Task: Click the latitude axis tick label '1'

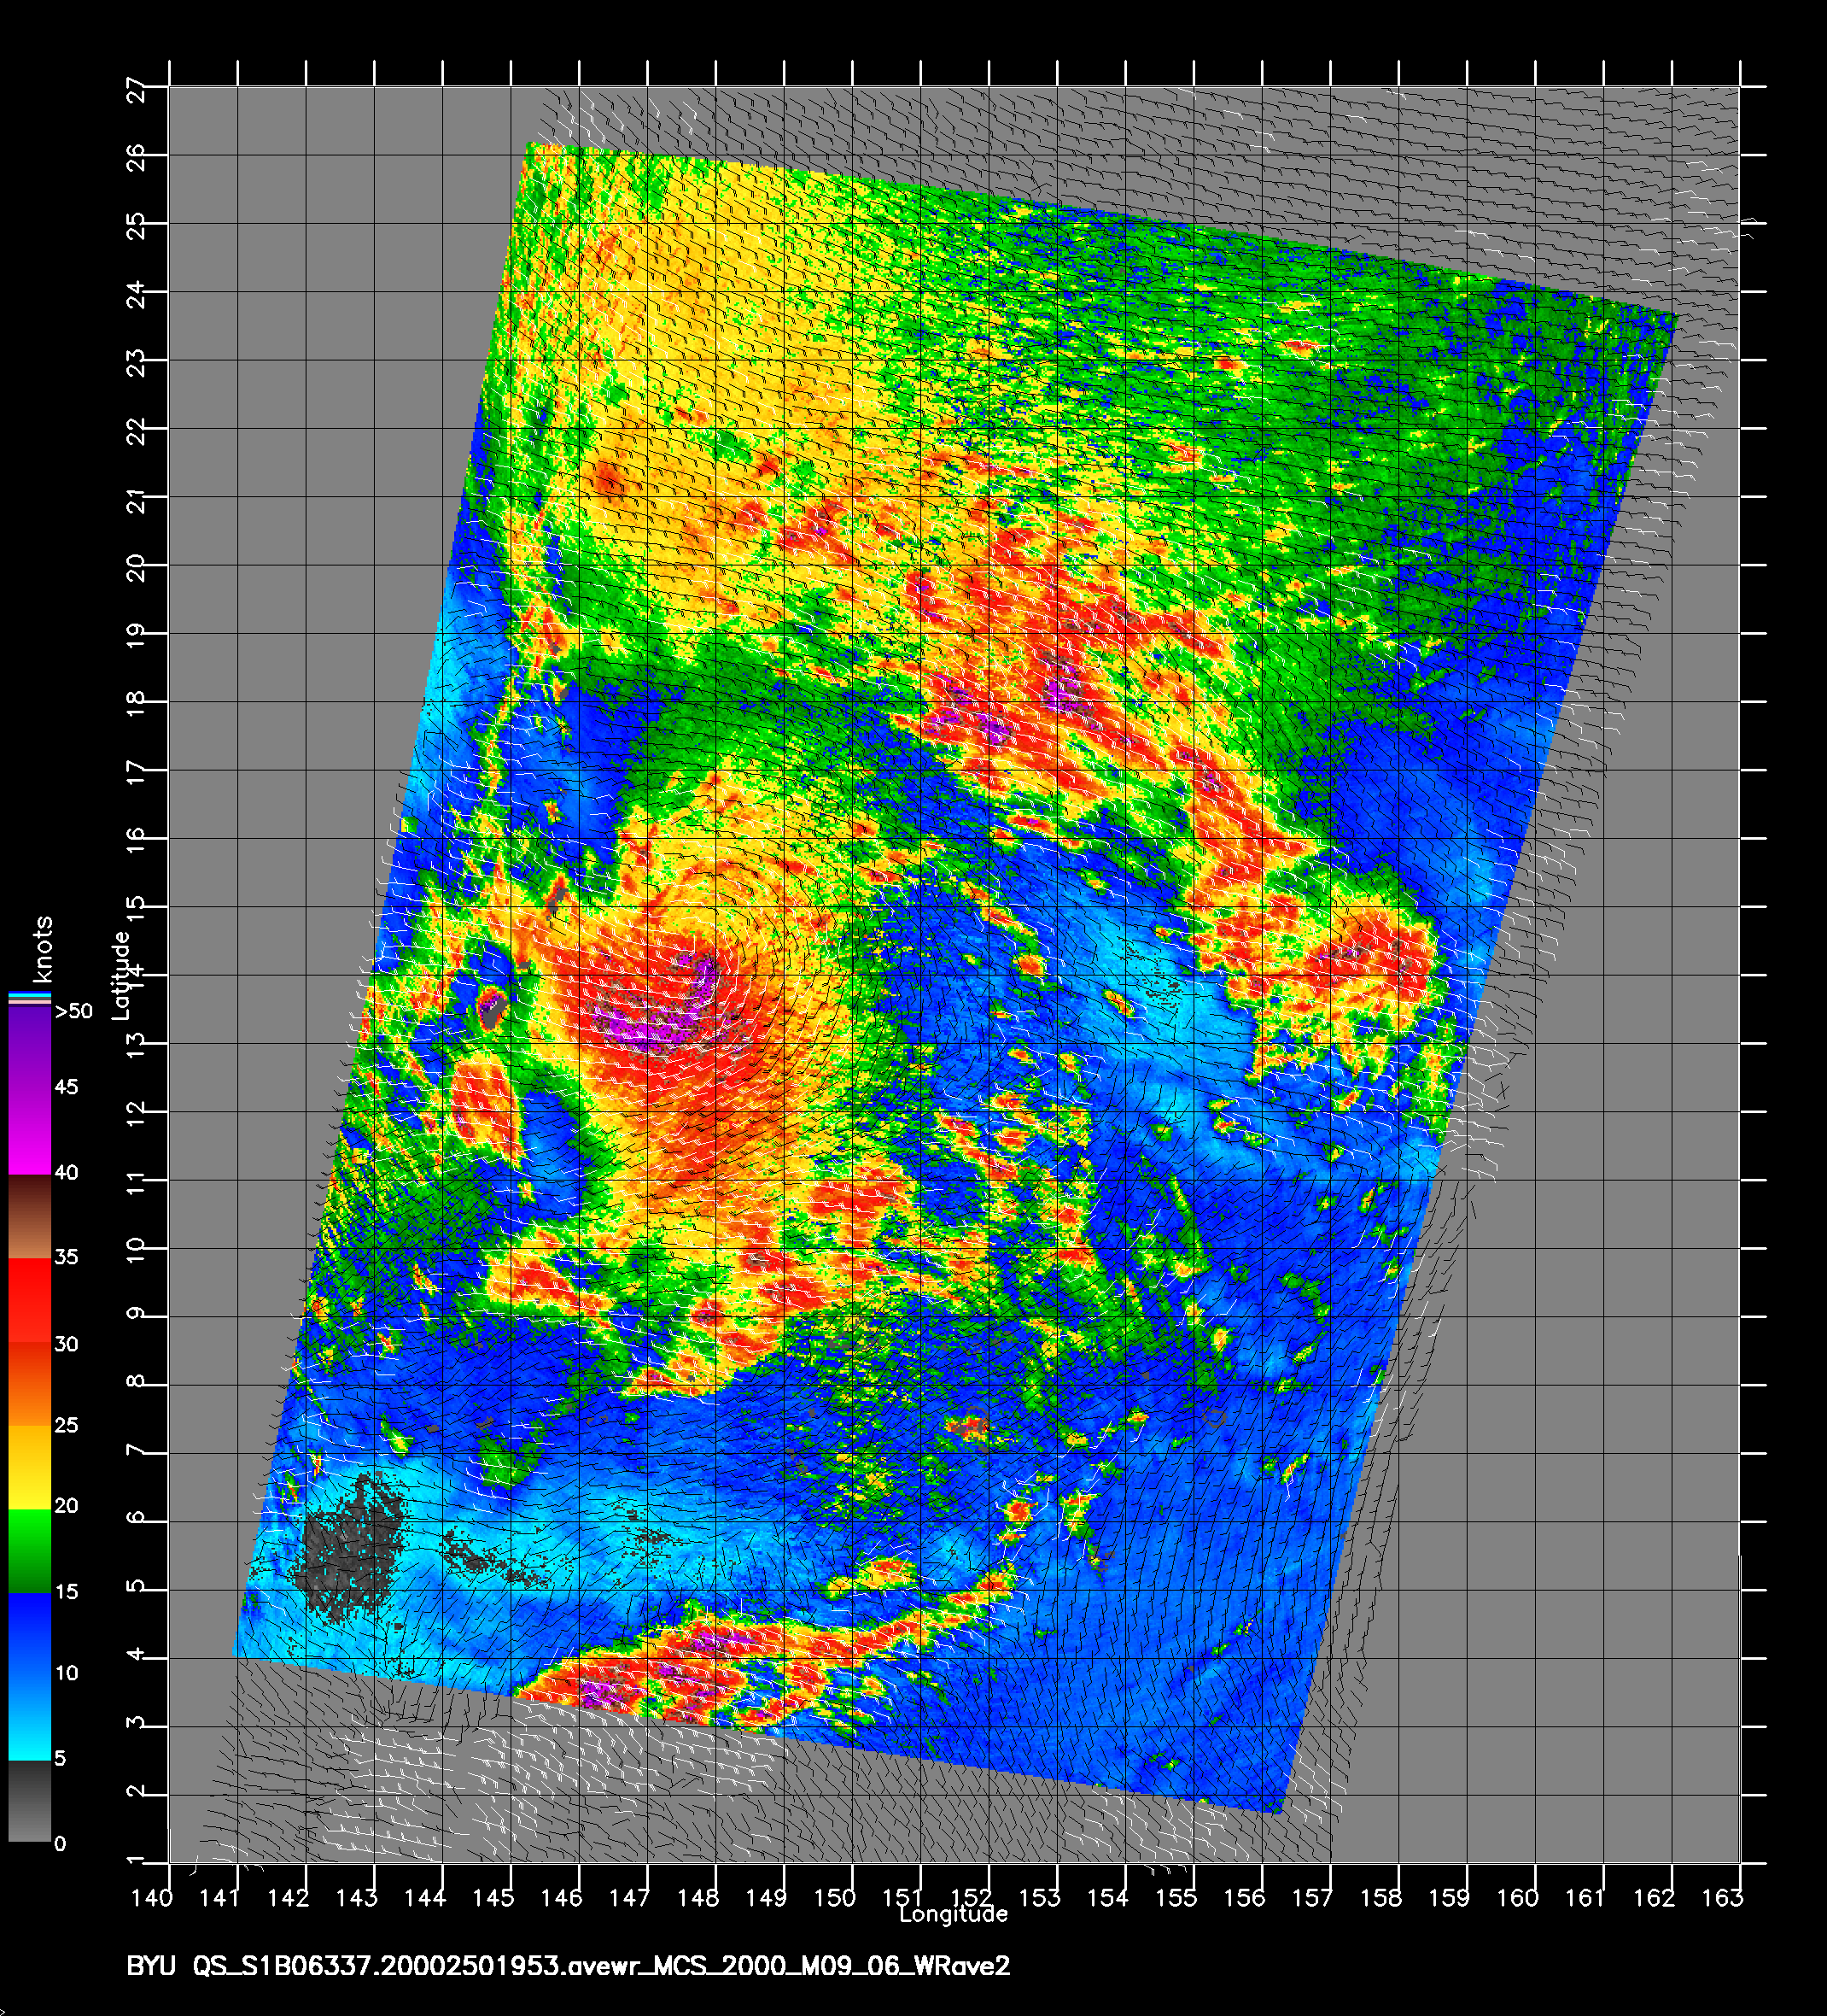Action: pyautogui.click(x=137, y=1861)
